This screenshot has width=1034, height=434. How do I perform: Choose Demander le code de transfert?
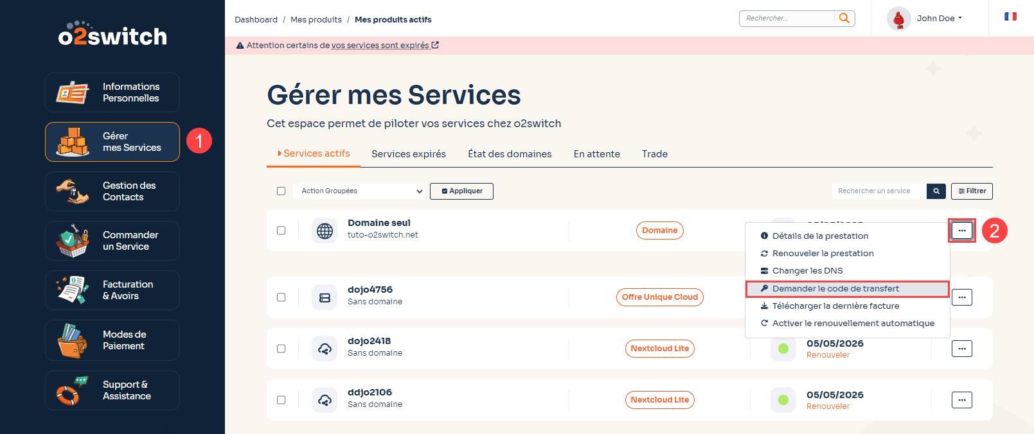847,288
